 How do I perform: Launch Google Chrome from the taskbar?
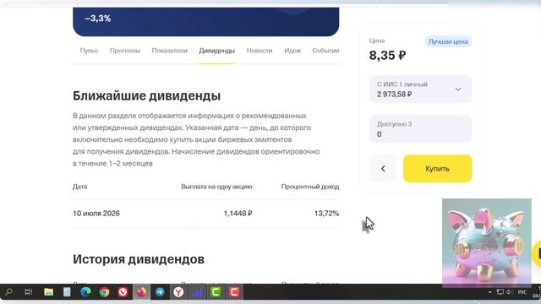pyautogui.click(x=104, y=292)
